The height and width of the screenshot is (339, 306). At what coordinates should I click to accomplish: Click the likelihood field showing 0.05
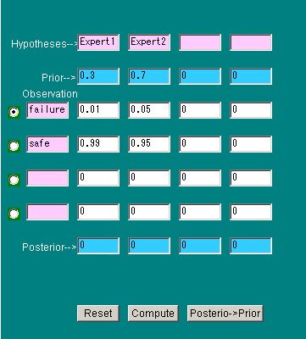(x=149, y=110)
